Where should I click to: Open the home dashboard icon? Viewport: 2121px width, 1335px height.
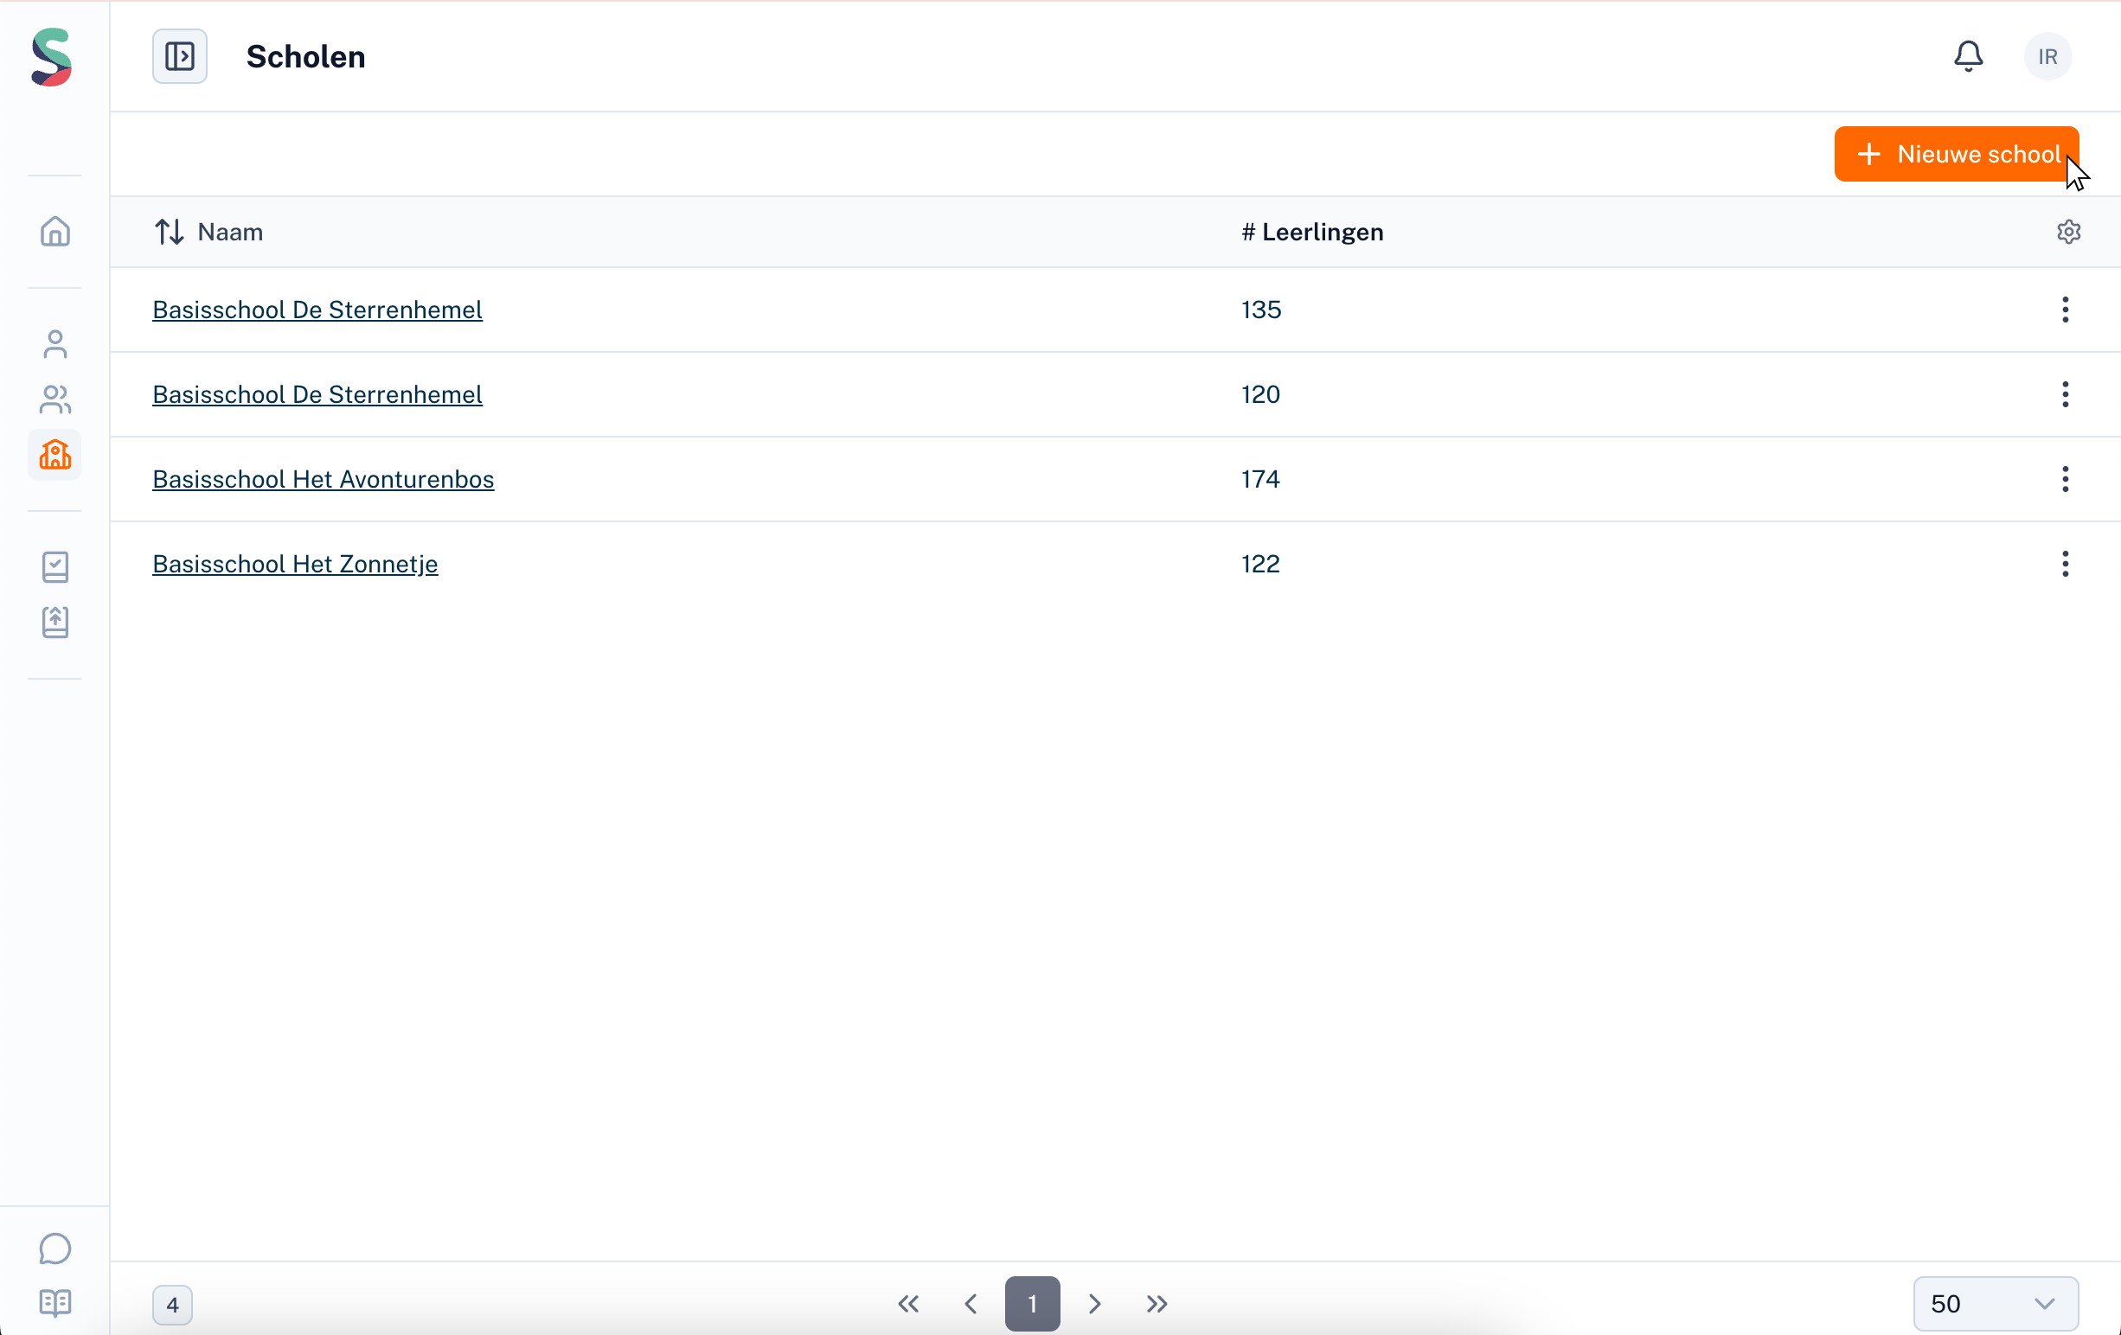[x=54, y=232]
